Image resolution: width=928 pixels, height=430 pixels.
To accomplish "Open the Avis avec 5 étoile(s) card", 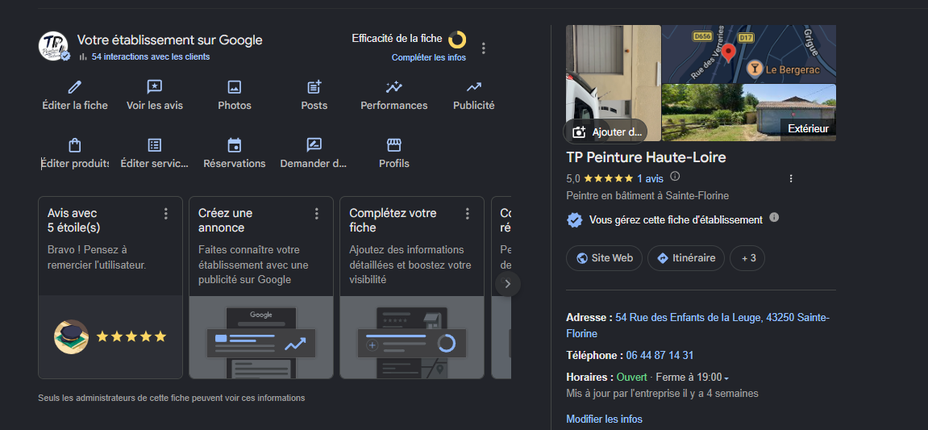I will pyautogui.click(x=110, y=287).
